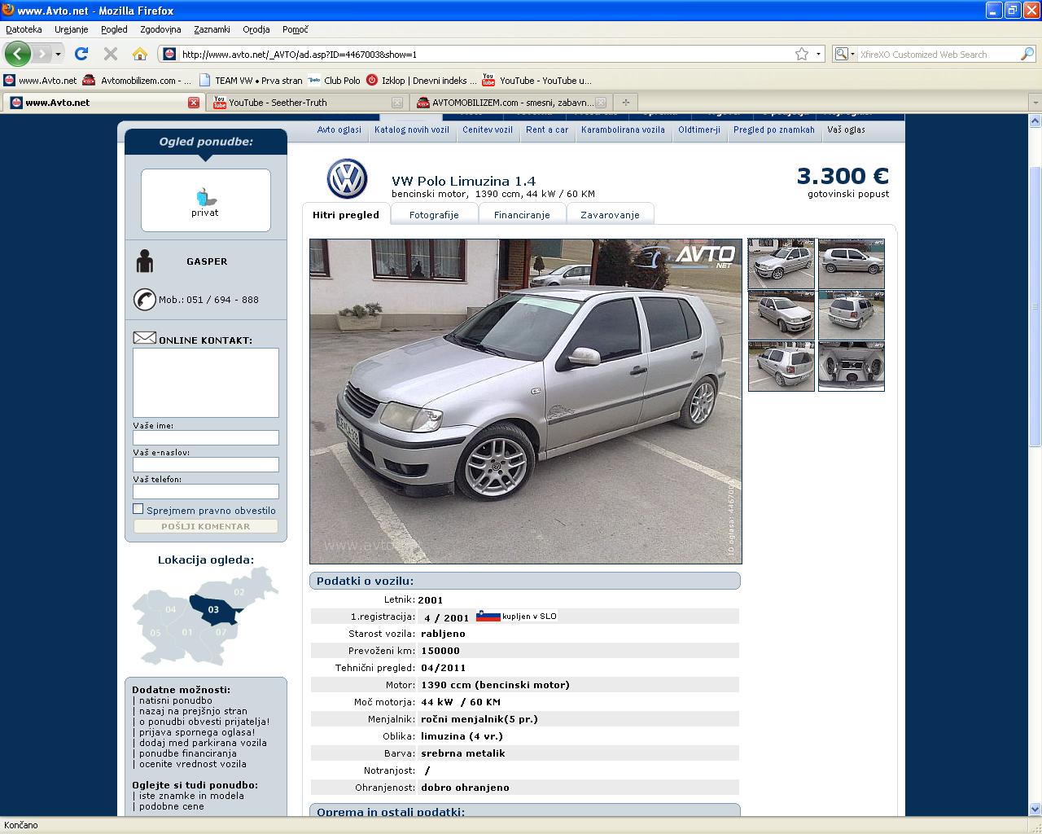Open the Zgodovina menu
Image resolution: width=1042 pixels, height=834 pixels.
[160, 29]
